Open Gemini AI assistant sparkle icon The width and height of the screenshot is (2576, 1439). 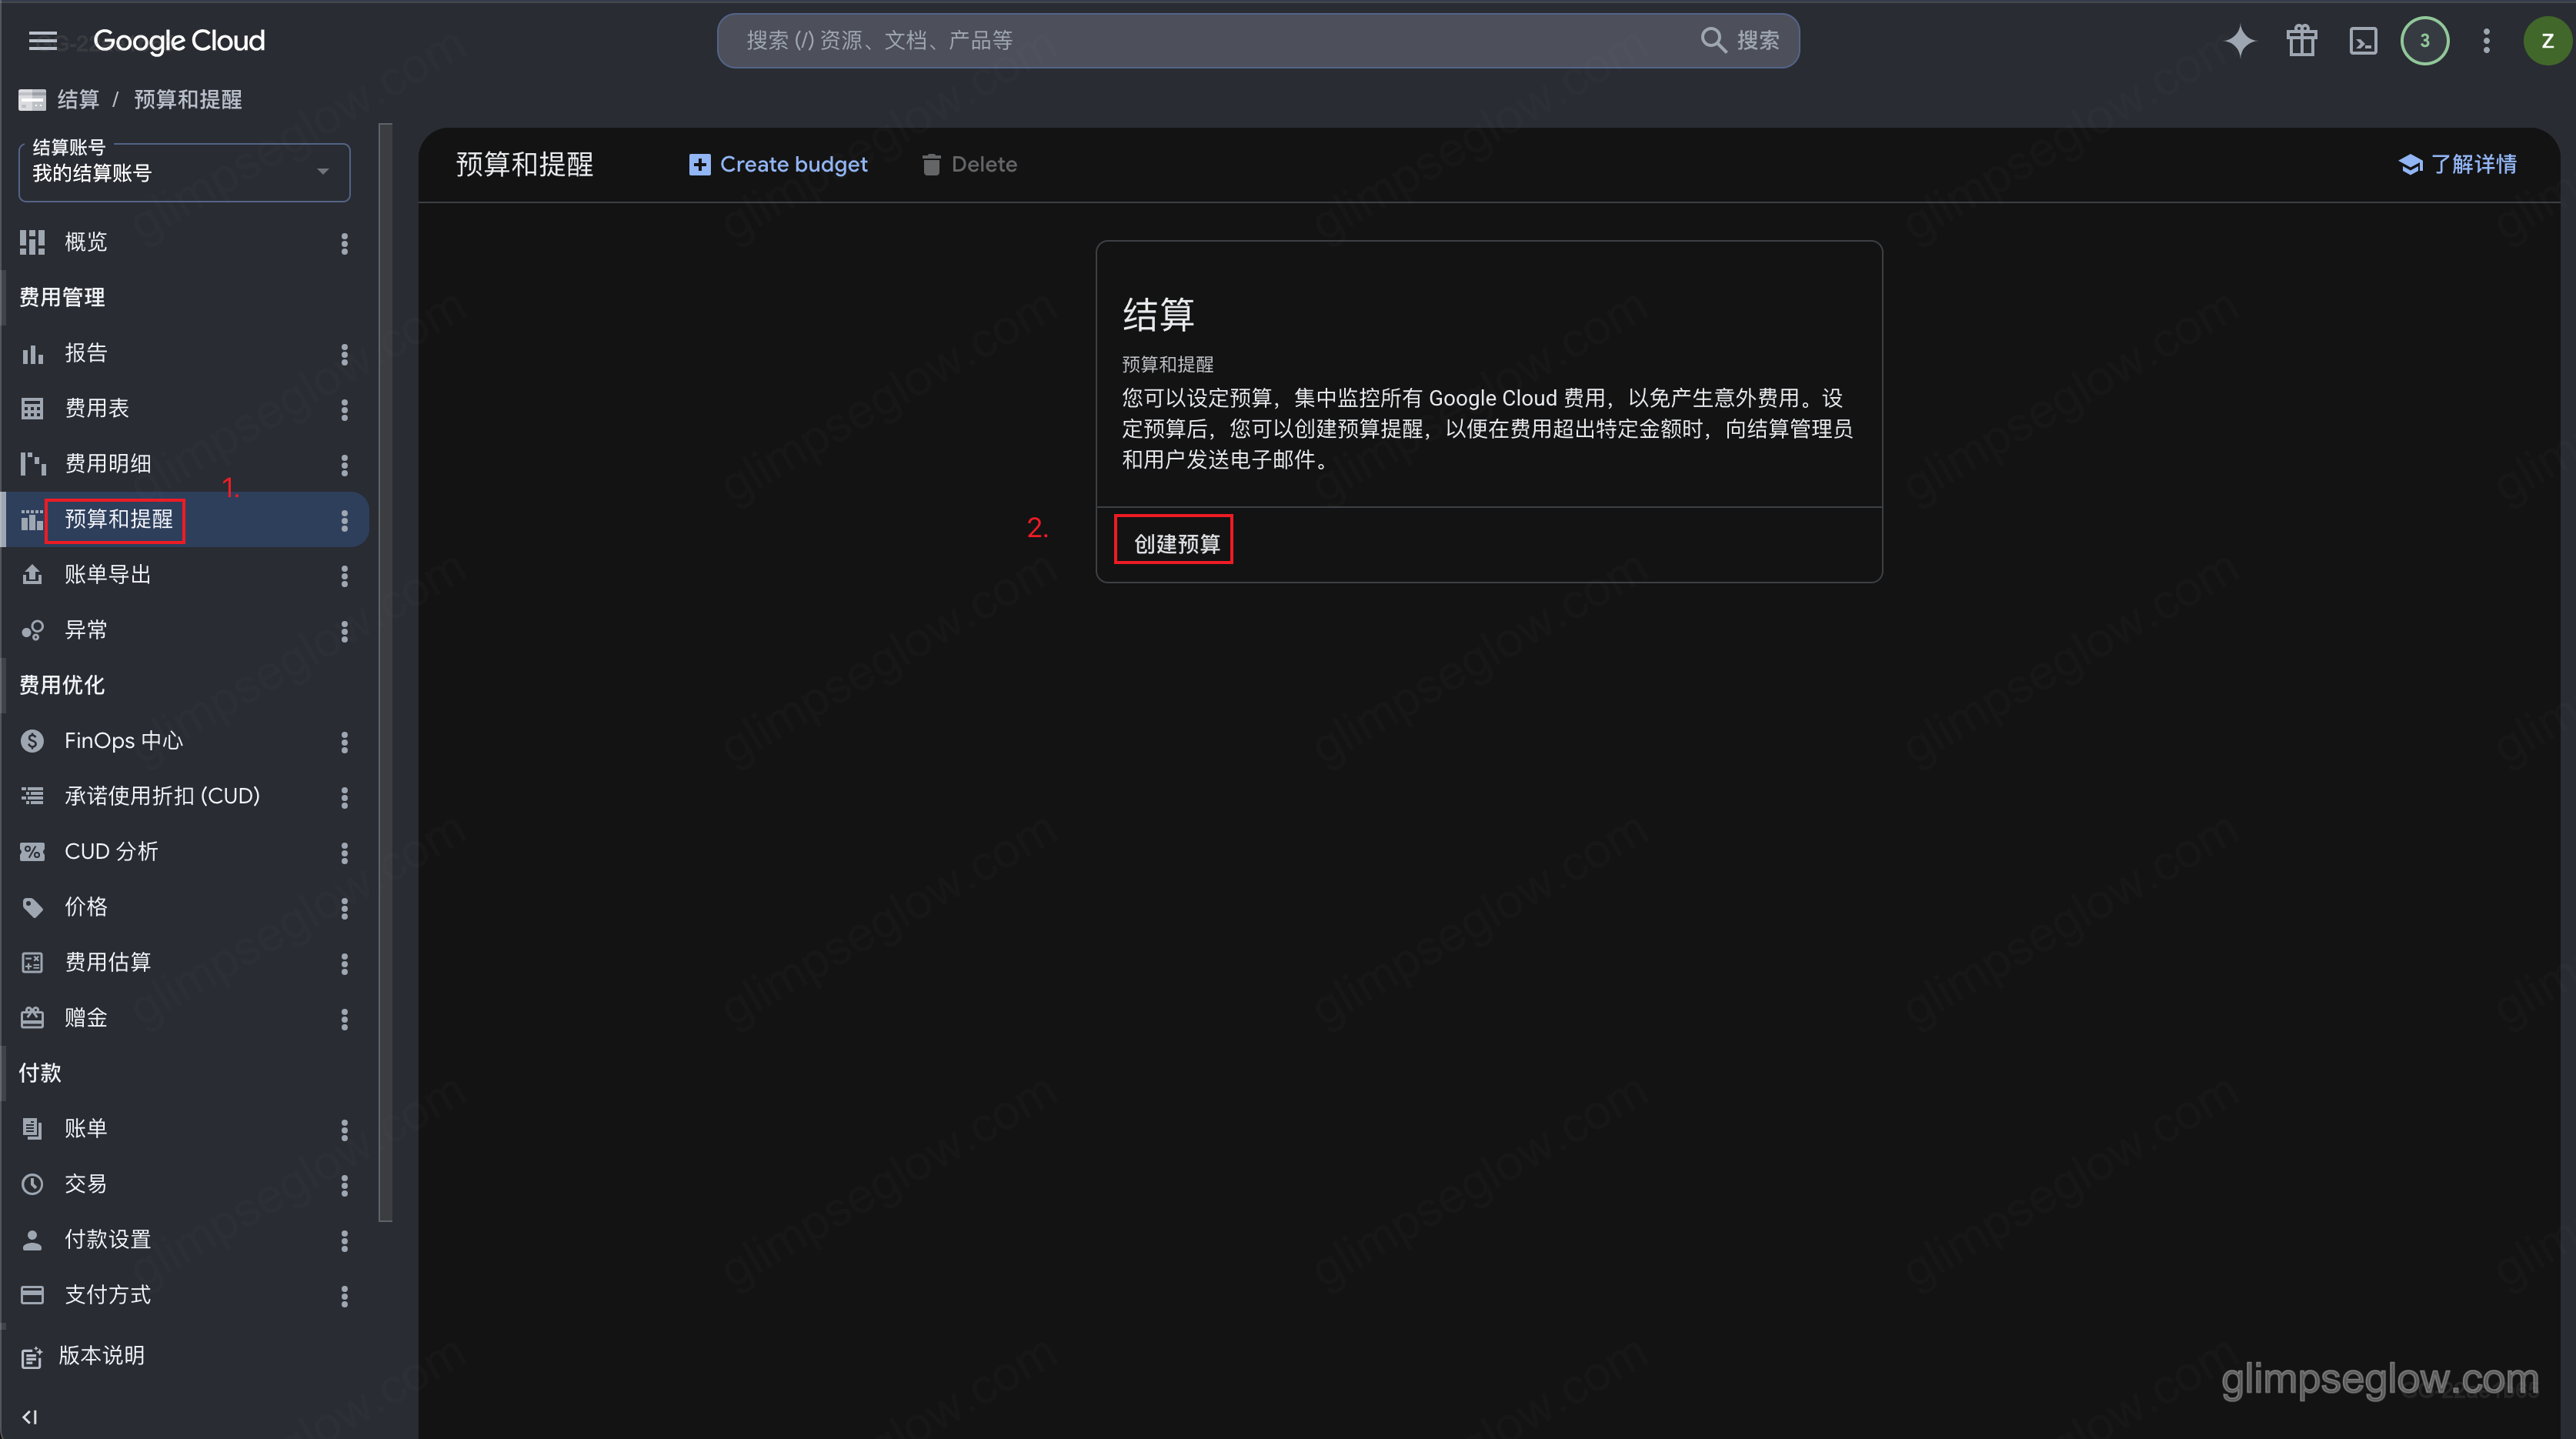[2240, 41]
